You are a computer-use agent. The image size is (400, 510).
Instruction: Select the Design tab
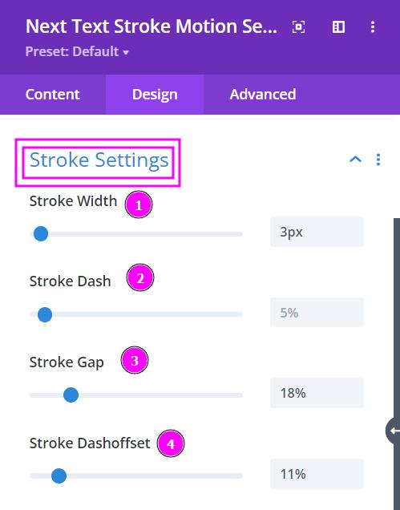point(155,95)
